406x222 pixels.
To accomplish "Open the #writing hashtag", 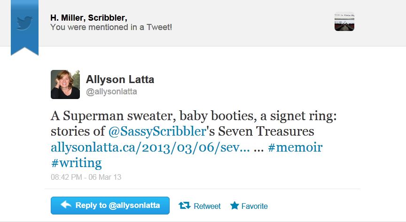I will 76,162.
